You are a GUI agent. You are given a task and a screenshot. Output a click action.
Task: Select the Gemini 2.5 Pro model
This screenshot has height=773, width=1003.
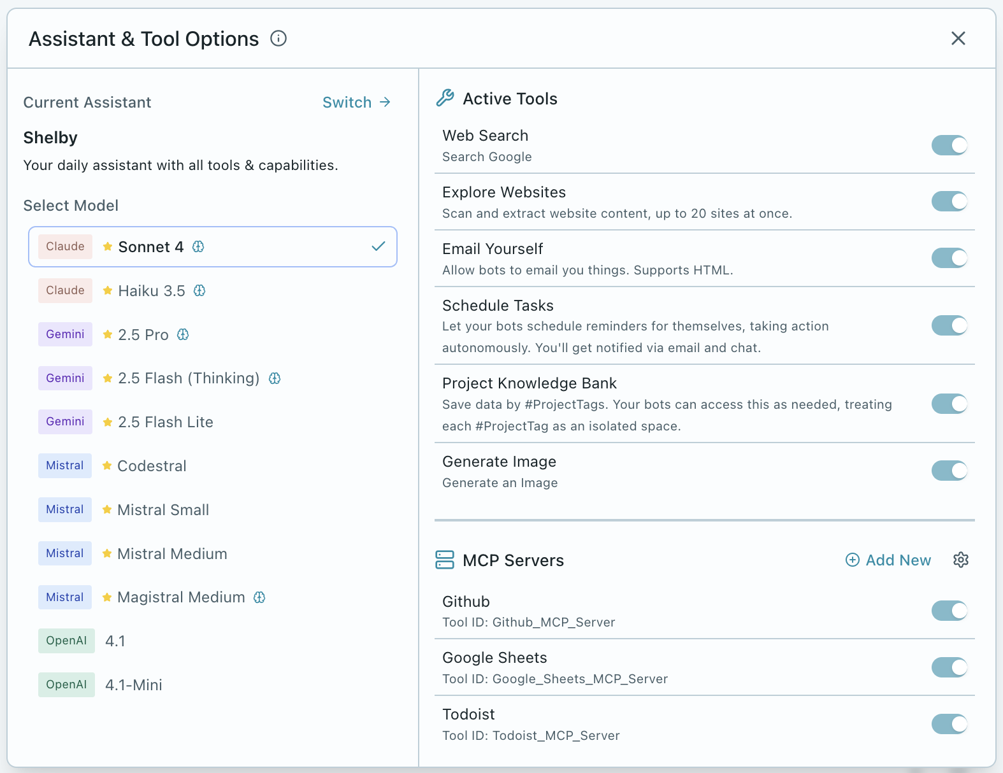[x=213, y=334]
